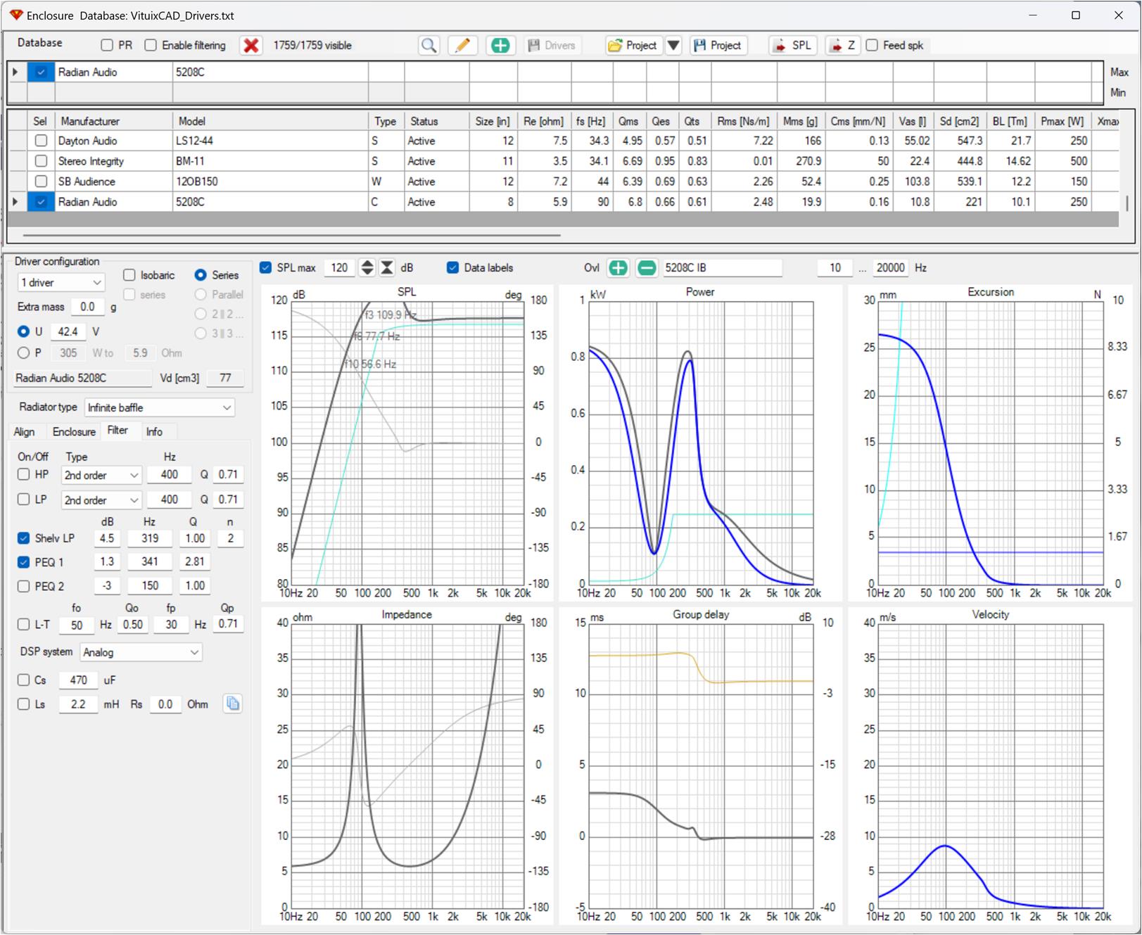Screen dimensions: 1142x935
Task: Click the save Project button
Action: click(x=718, y=46)
